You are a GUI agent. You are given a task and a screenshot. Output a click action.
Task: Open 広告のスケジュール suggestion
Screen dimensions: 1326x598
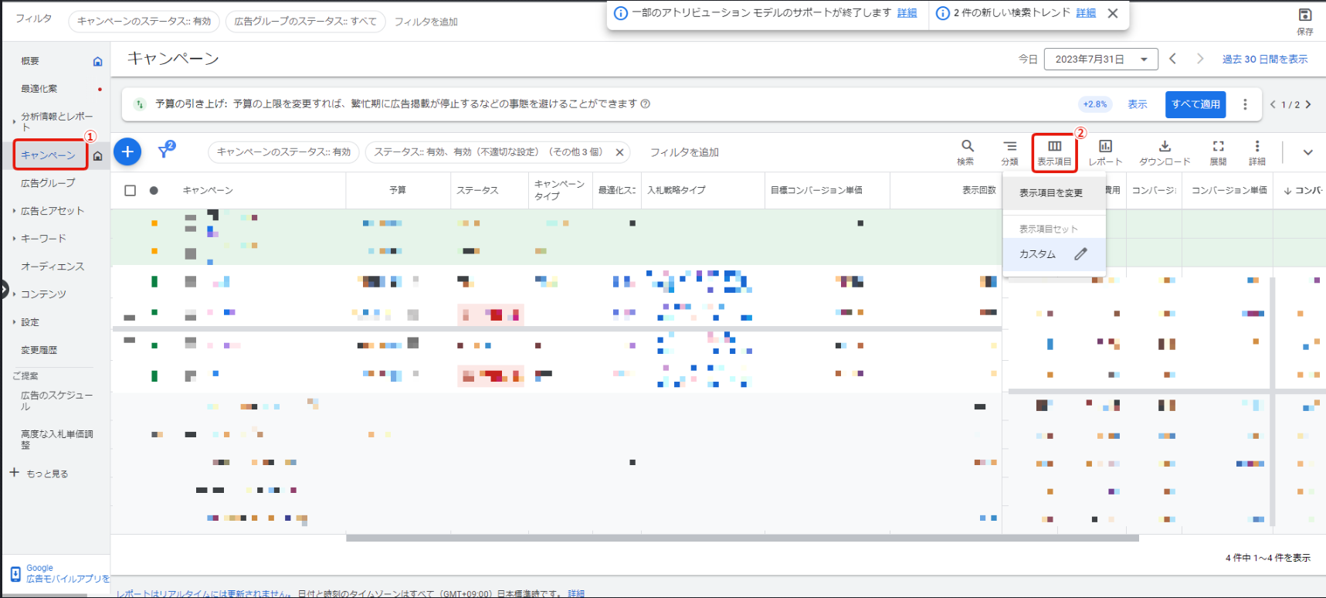(57, 400)
